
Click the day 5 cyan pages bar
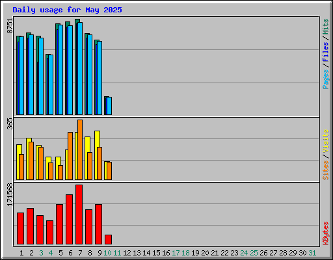pyautogui.click(x=60, y=70)
